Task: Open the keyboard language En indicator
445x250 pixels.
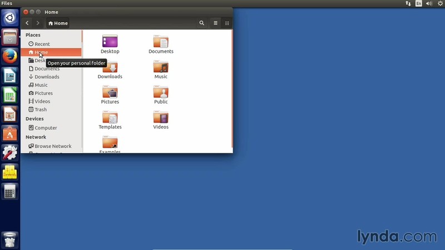Action: point(419,3)
